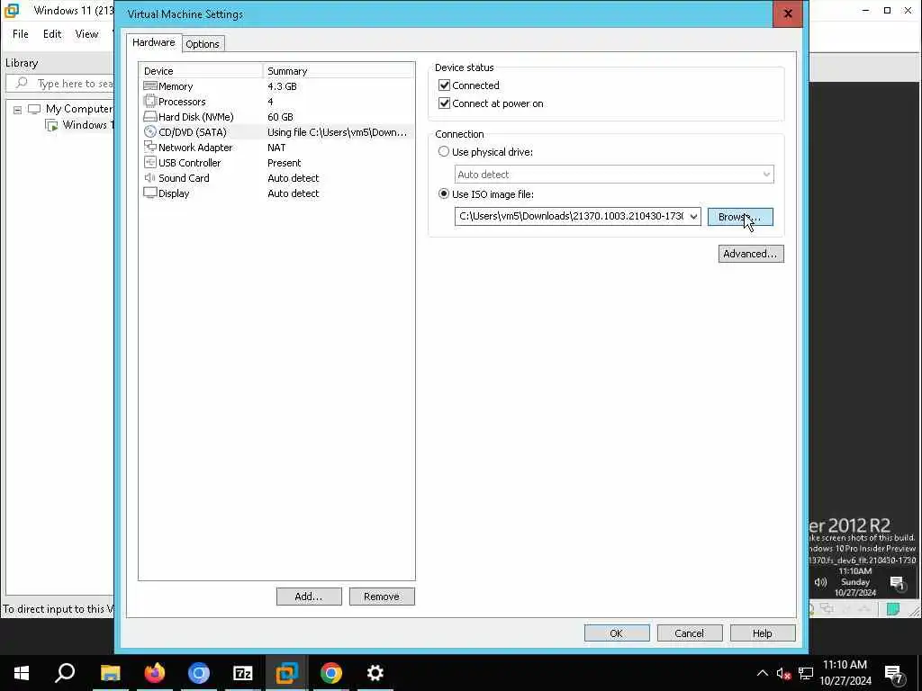Confirm settings with OK button

pyautogui.click(x=617, y=633)
